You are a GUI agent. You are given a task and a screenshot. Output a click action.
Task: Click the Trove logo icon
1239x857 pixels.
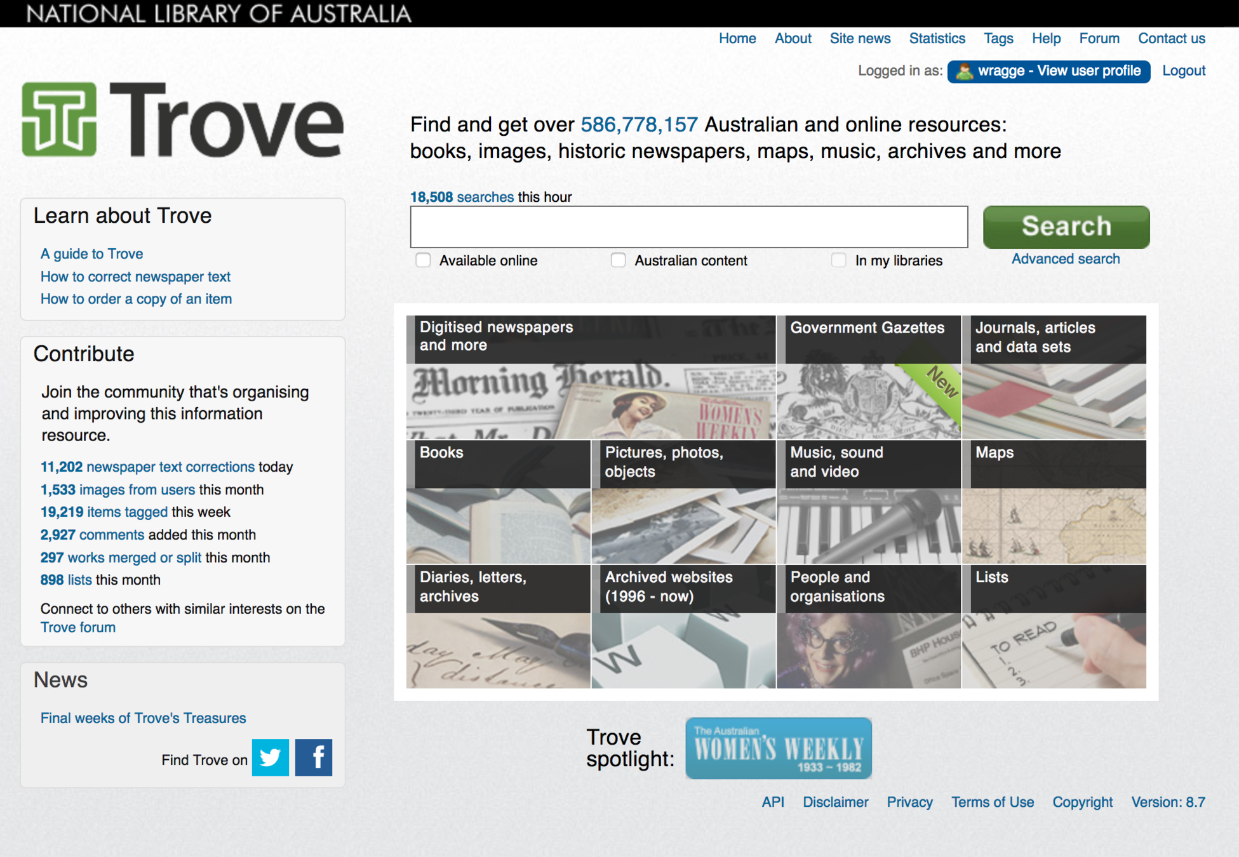point(59,119)
